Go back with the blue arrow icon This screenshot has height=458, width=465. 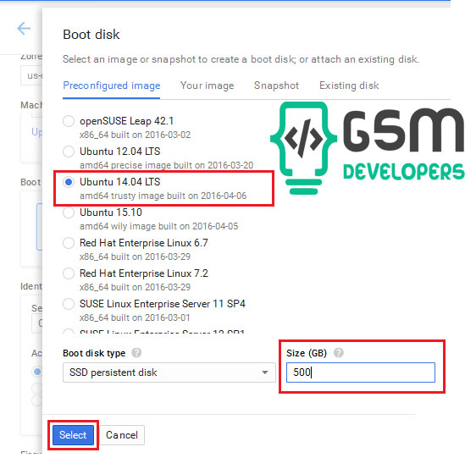pyautogui.click(x=24, y=29)
